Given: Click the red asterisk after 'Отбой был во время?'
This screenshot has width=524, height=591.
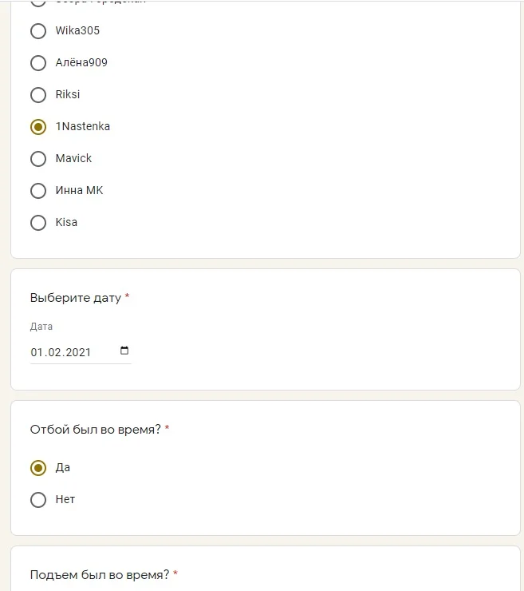Looking at the screenshot, I should 167,429.
